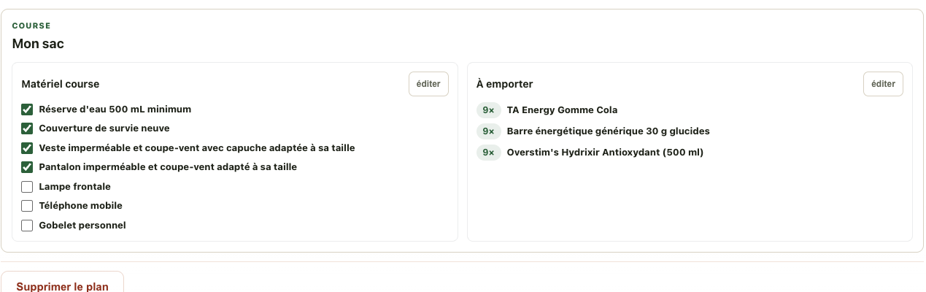Image resolution: width=926 pixels, height=292 pixels.
Task: Click the Mon sac heading
Action: pos(38,44)
